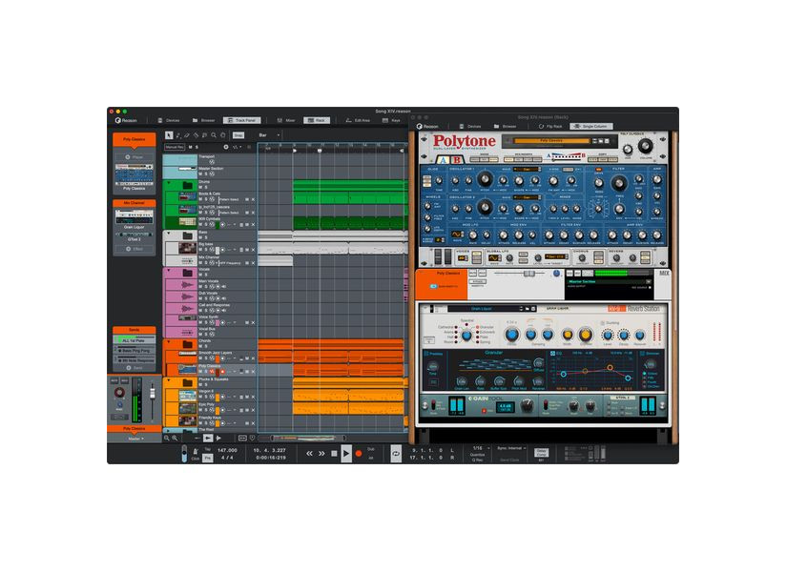Enable record on Poly Classics track
The width and height of the screenshot is (787, 572).
222,372
